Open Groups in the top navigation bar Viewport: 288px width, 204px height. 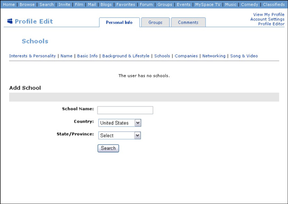tap(165, 4)
